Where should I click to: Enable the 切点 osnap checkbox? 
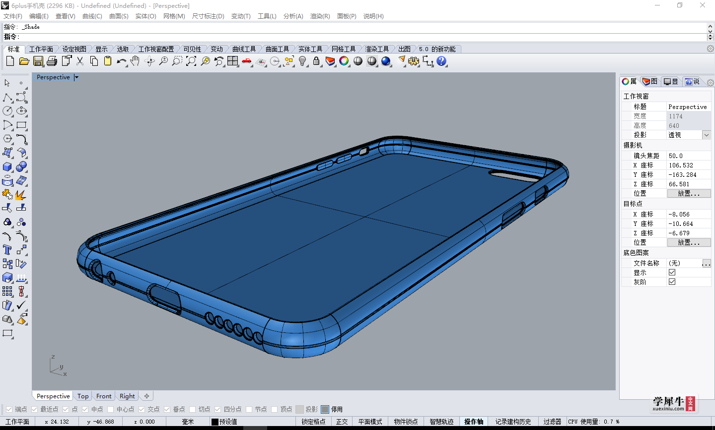pos(192,409)
